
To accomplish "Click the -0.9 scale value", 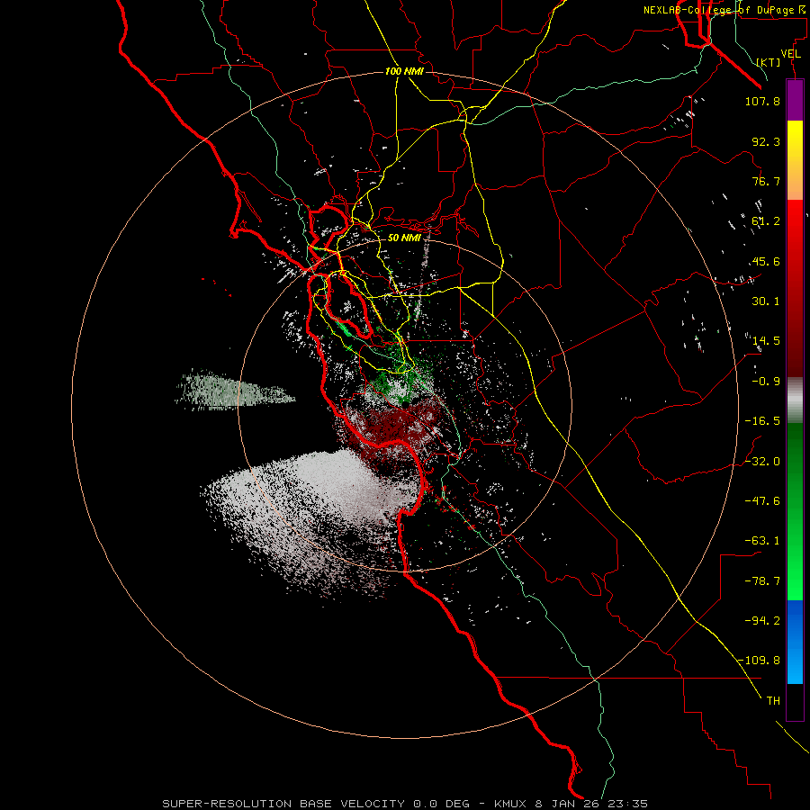I will [x=766, y=382].
